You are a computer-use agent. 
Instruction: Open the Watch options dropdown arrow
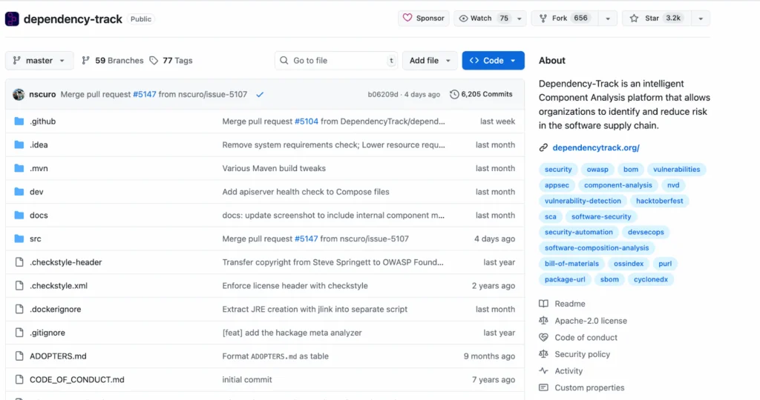click(519, 19)
